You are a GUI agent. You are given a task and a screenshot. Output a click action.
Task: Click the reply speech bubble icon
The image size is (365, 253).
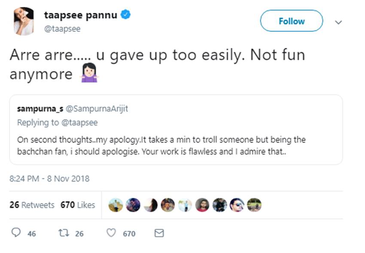tap(16, 233)
